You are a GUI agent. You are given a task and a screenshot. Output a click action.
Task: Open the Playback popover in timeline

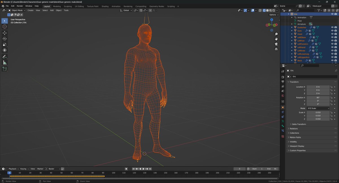coord(13,169)
